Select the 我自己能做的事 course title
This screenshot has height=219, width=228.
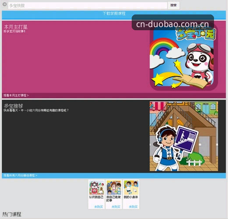113,199
